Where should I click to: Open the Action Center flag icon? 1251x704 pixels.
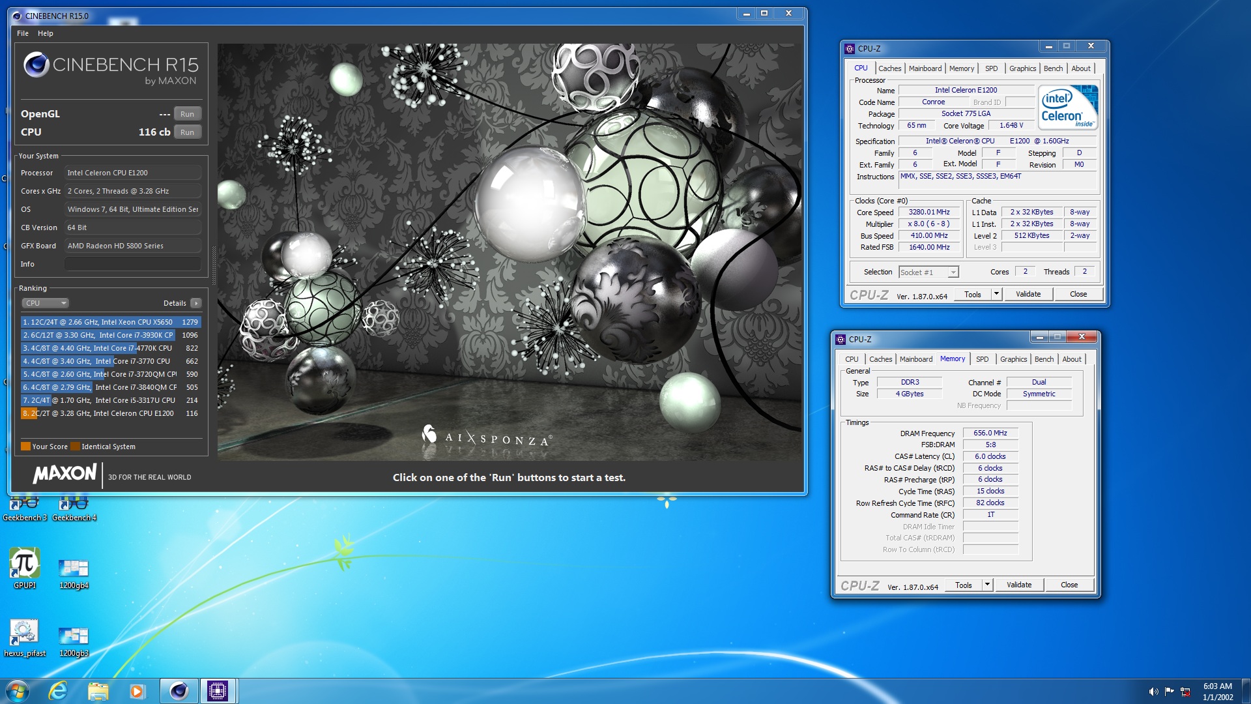tap(1170, 692)
